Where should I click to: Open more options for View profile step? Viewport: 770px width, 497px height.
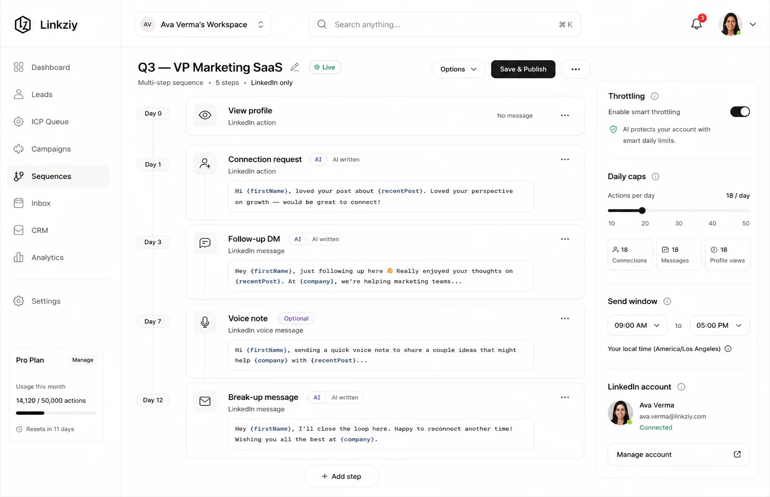565,115
